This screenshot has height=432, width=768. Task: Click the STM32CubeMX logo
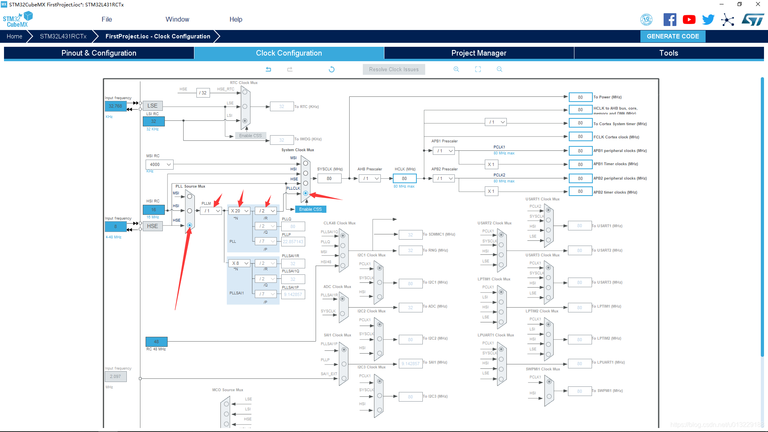coord(18,19)
